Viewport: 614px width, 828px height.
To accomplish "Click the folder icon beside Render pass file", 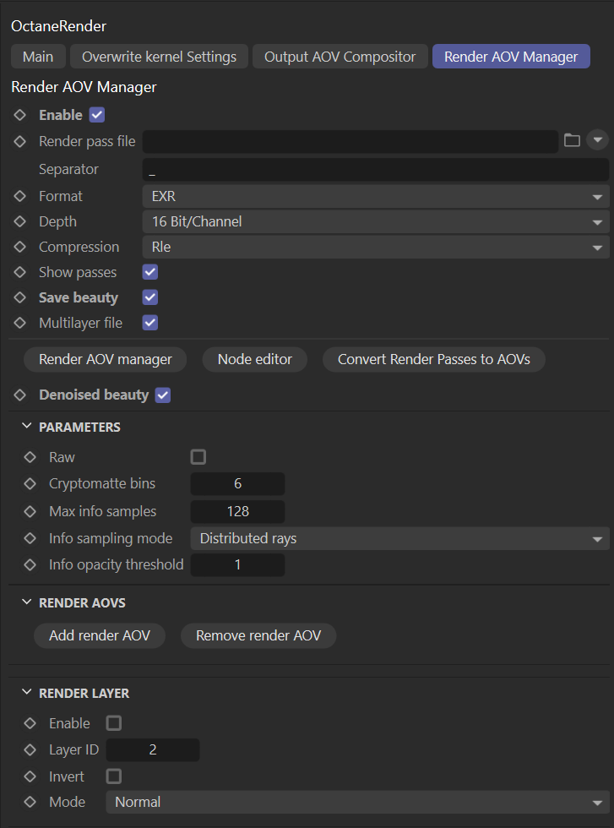I will click(572, 140).
